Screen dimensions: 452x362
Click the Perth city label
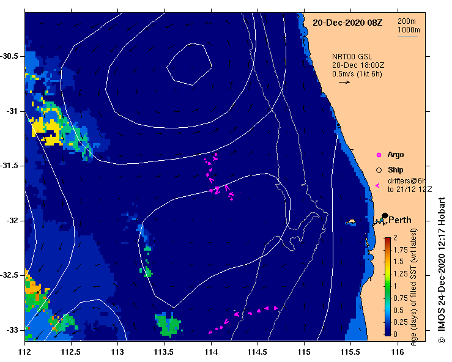pyautogui.click(x=400, y=220)
